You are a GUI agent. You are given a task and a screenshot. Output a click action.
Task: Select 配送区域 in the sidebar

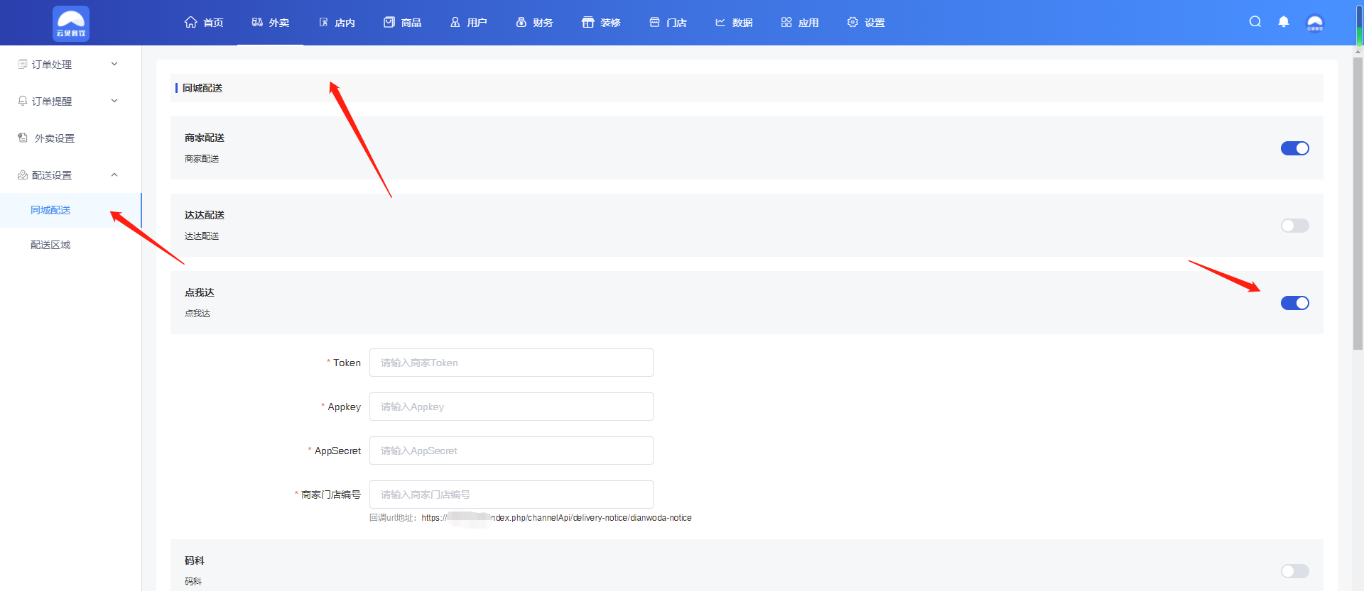70,245
